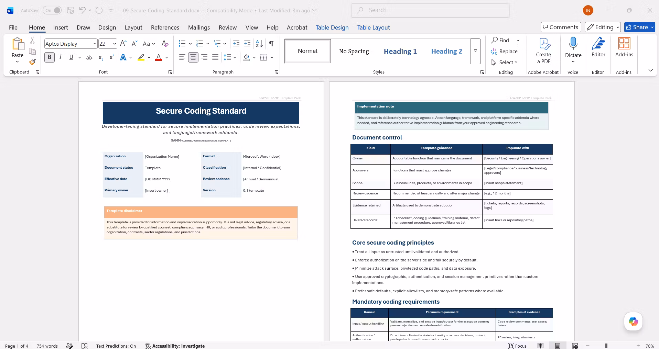Image resolution: width=659 pixels, height=349 pixels.
Task: Open the font size dropdown
Action: 114,44
